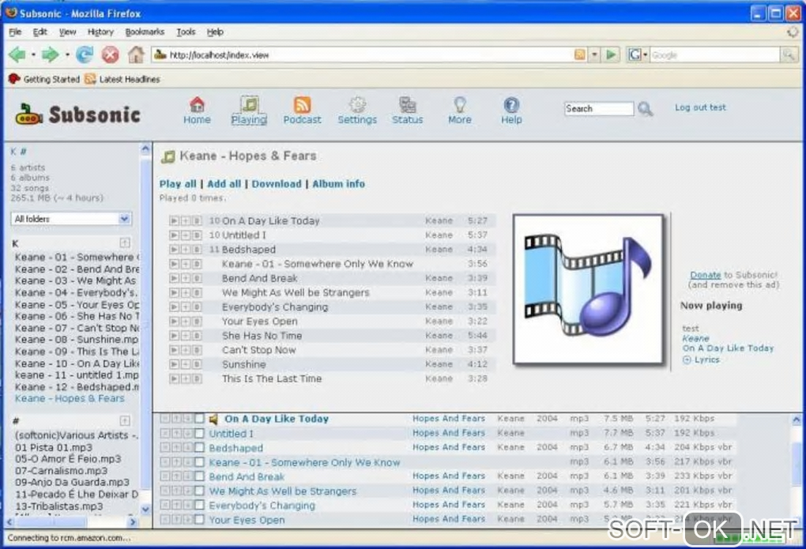Open the Now Playing view icon
Screen dimensions: 806x549
click(x=249, y=104)
